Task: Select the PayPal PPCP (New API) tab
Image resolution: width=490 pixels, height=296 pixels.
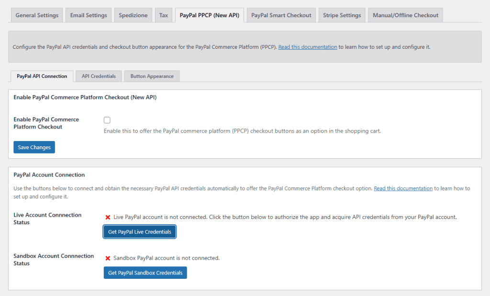Action: (x=209, y=15)
